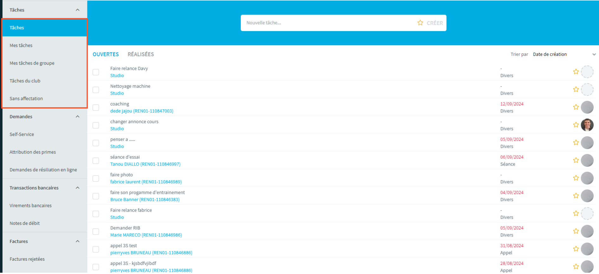
Task: Click the CRÉER button
Action: coord(435,23)
